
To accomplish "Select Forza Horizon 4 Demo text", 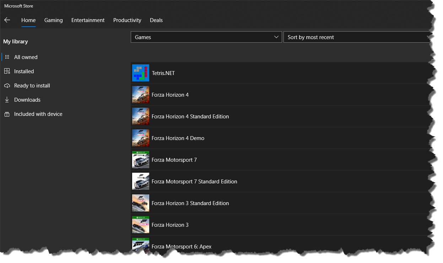I will pyautogui.click(x=178, y=138).
